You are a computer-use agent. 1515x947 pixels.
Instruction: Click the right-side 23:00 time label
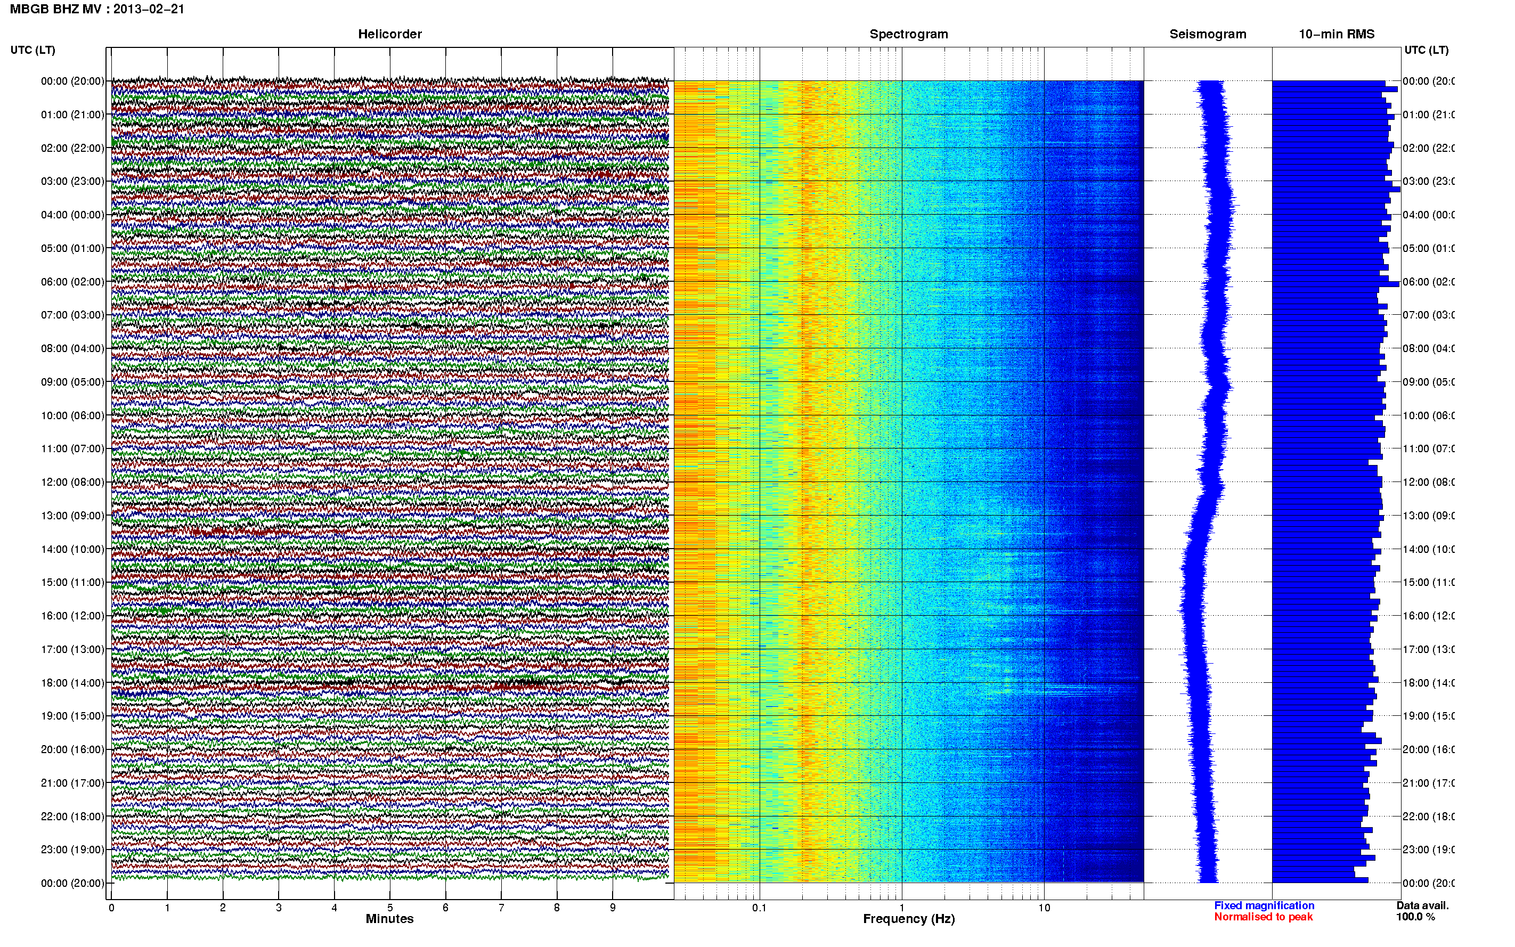click(1429, 850)
